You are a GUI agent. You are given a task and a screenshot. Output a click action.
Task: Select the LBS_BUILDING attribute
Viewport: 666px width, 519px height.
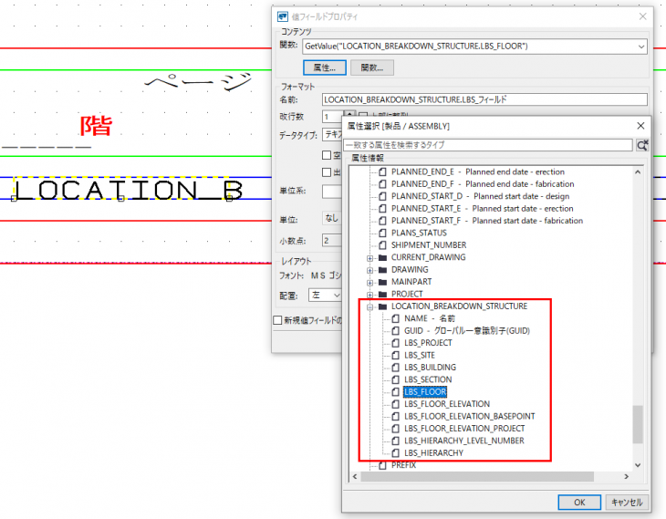tap(430, 368)
